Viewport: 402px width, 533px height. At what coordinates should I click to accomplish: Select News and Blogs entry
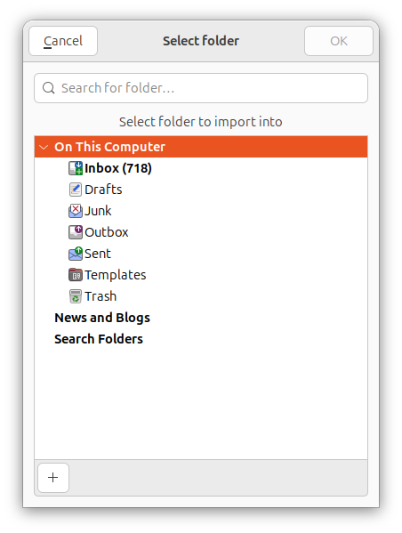102,318
